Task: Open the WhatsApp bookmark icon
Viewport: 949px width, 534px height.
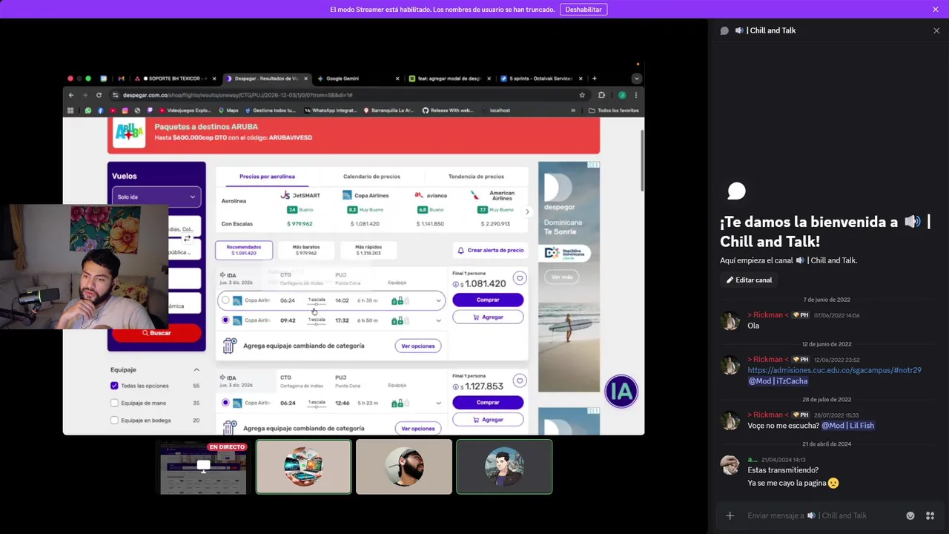Action: coord(87,111)
